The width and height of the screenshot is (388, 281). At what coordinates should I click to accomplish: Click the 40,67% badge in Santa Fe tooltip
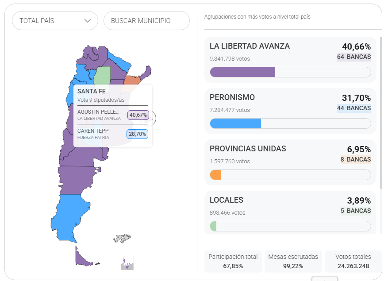click(x=138, y=115)
